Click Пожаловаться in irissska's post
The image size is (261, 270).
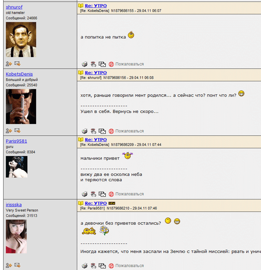point(130,266)
